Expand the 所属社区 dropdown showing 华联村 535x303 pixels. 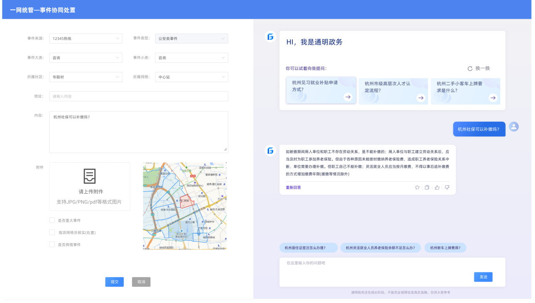point(85,77)
